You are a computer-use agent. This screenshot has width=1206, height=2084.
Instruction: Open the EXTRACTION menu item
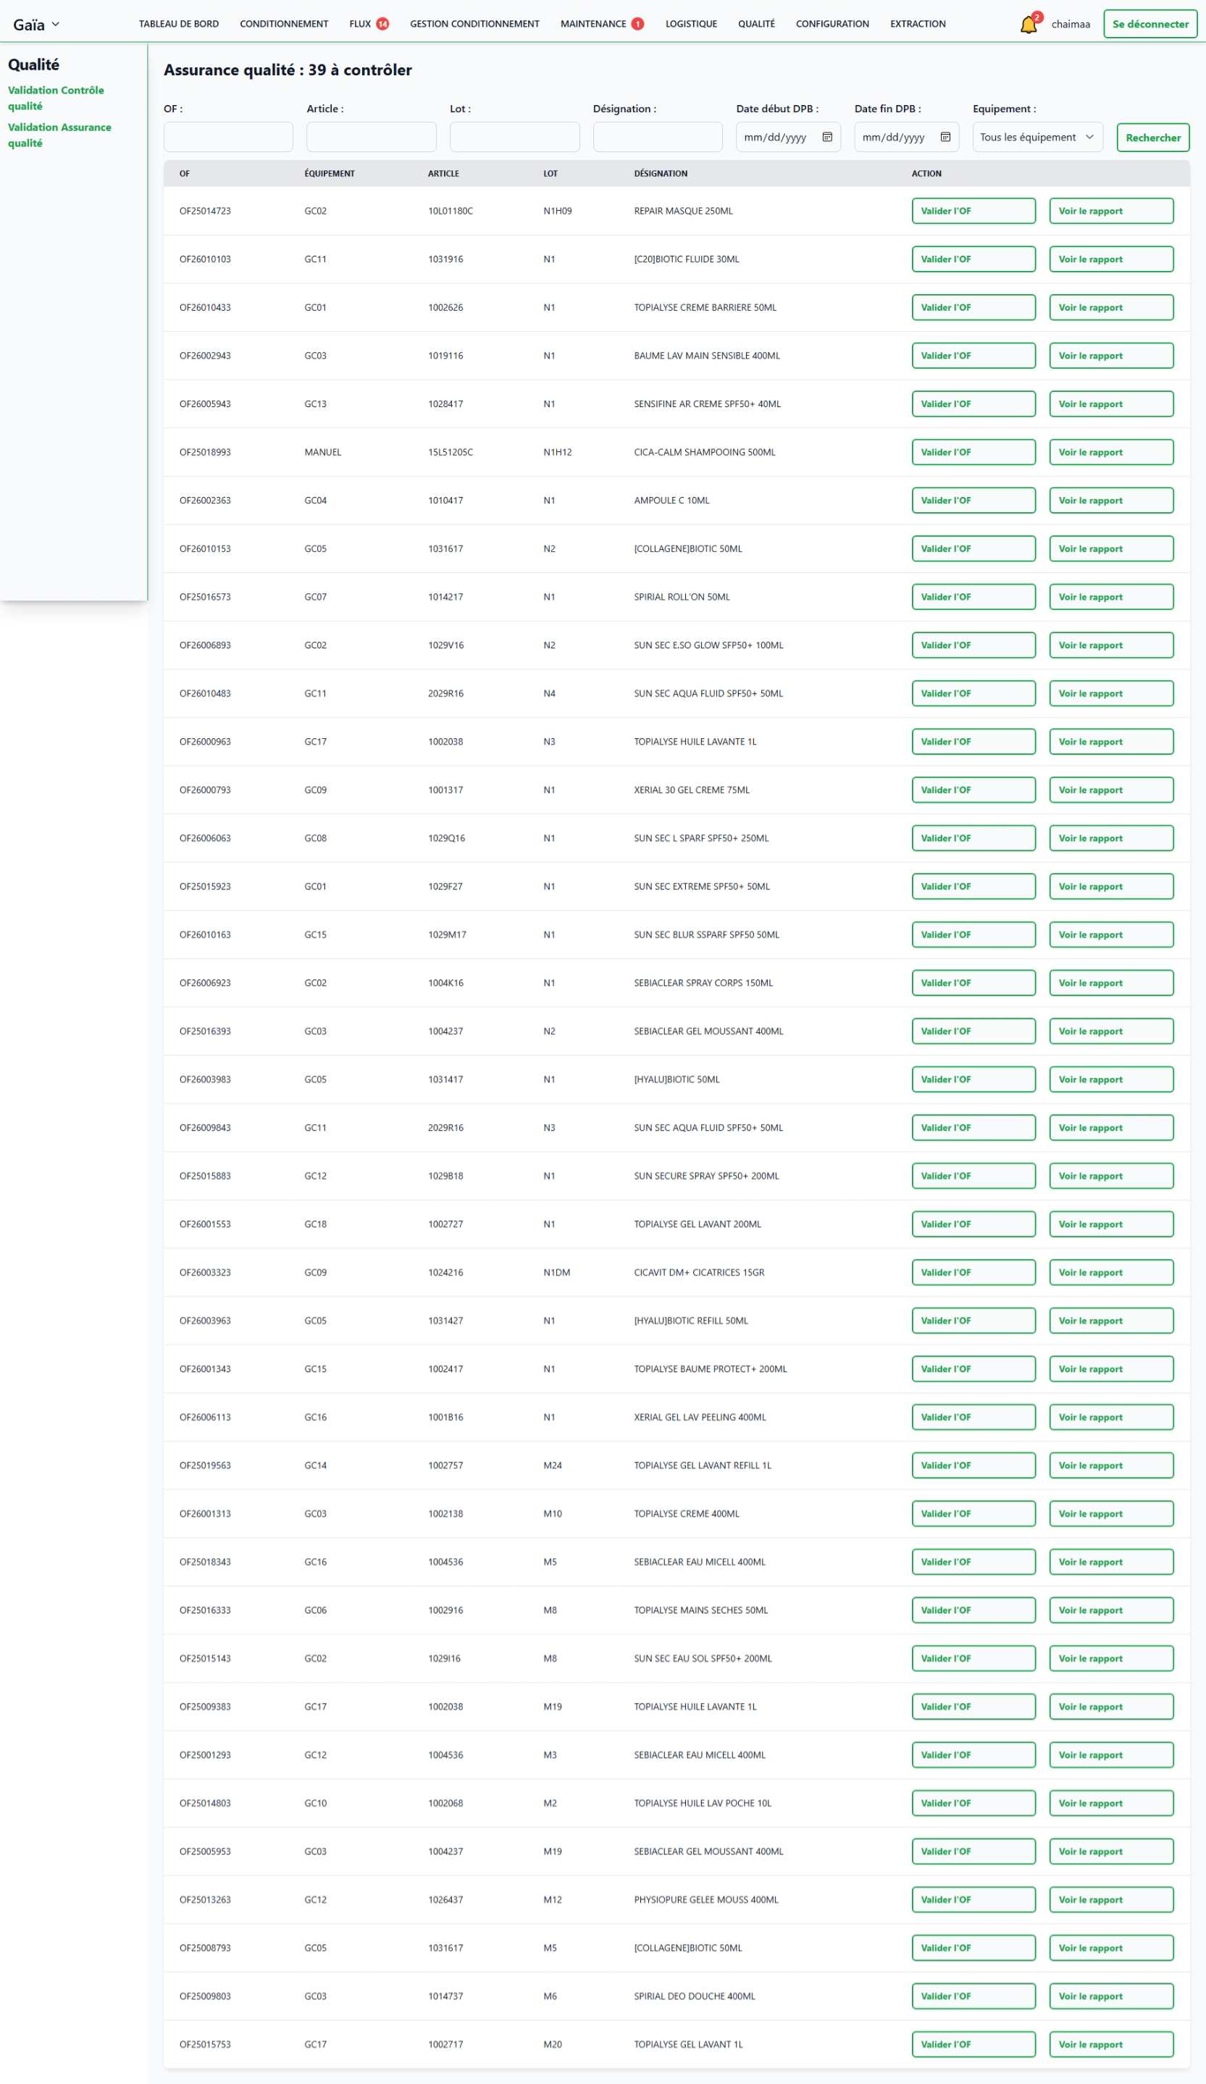tap(917, 24)
